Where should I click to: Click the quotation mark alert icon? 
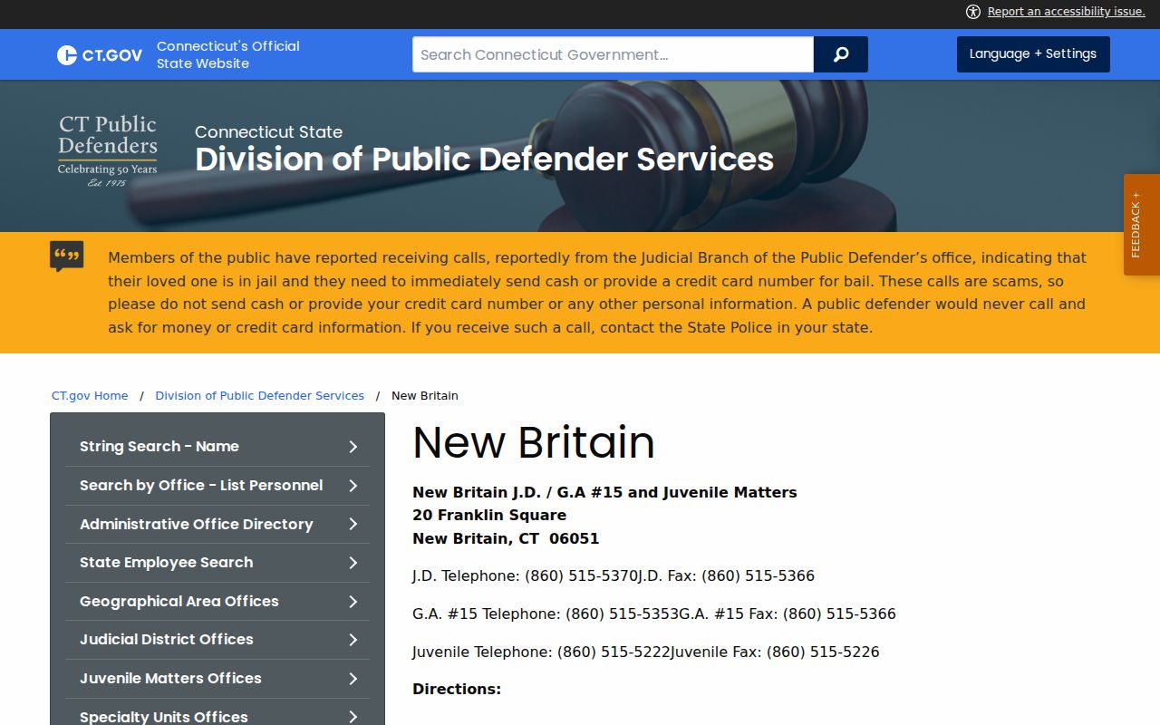click(x=67, y=256)
